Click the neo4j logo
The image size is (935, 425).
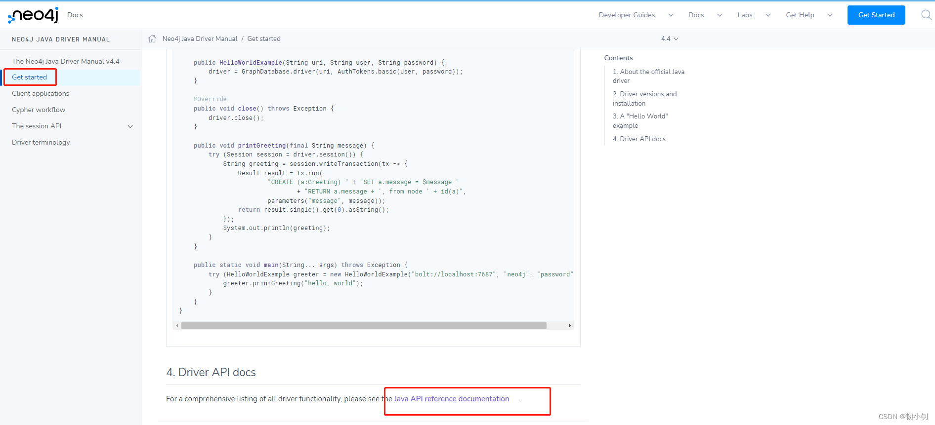point(33,15)
